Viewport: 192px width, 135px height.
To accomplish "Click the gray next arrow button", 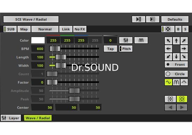I will 182,107.
